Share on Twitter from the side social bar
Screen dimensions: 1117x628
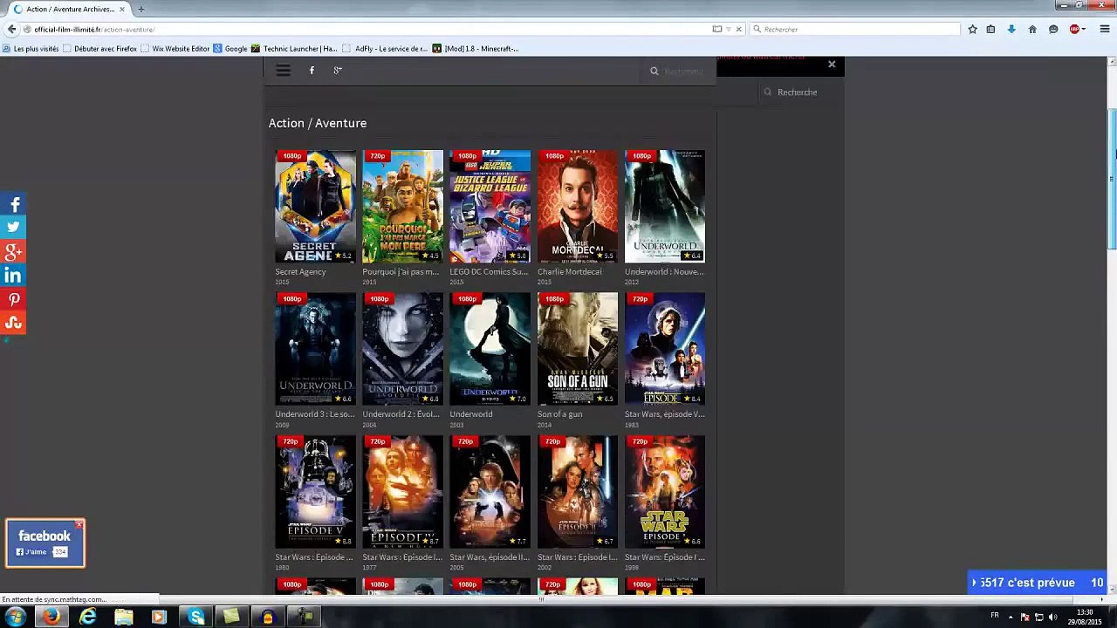coord(13,228)
